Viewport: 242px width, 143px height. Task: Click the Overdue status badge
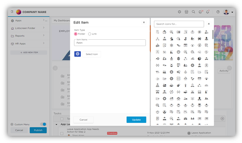point(112,133)
